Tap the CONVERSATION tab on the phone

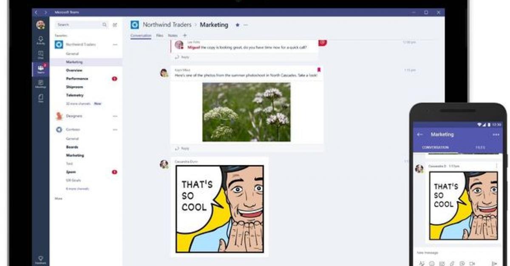coord(435,148)
